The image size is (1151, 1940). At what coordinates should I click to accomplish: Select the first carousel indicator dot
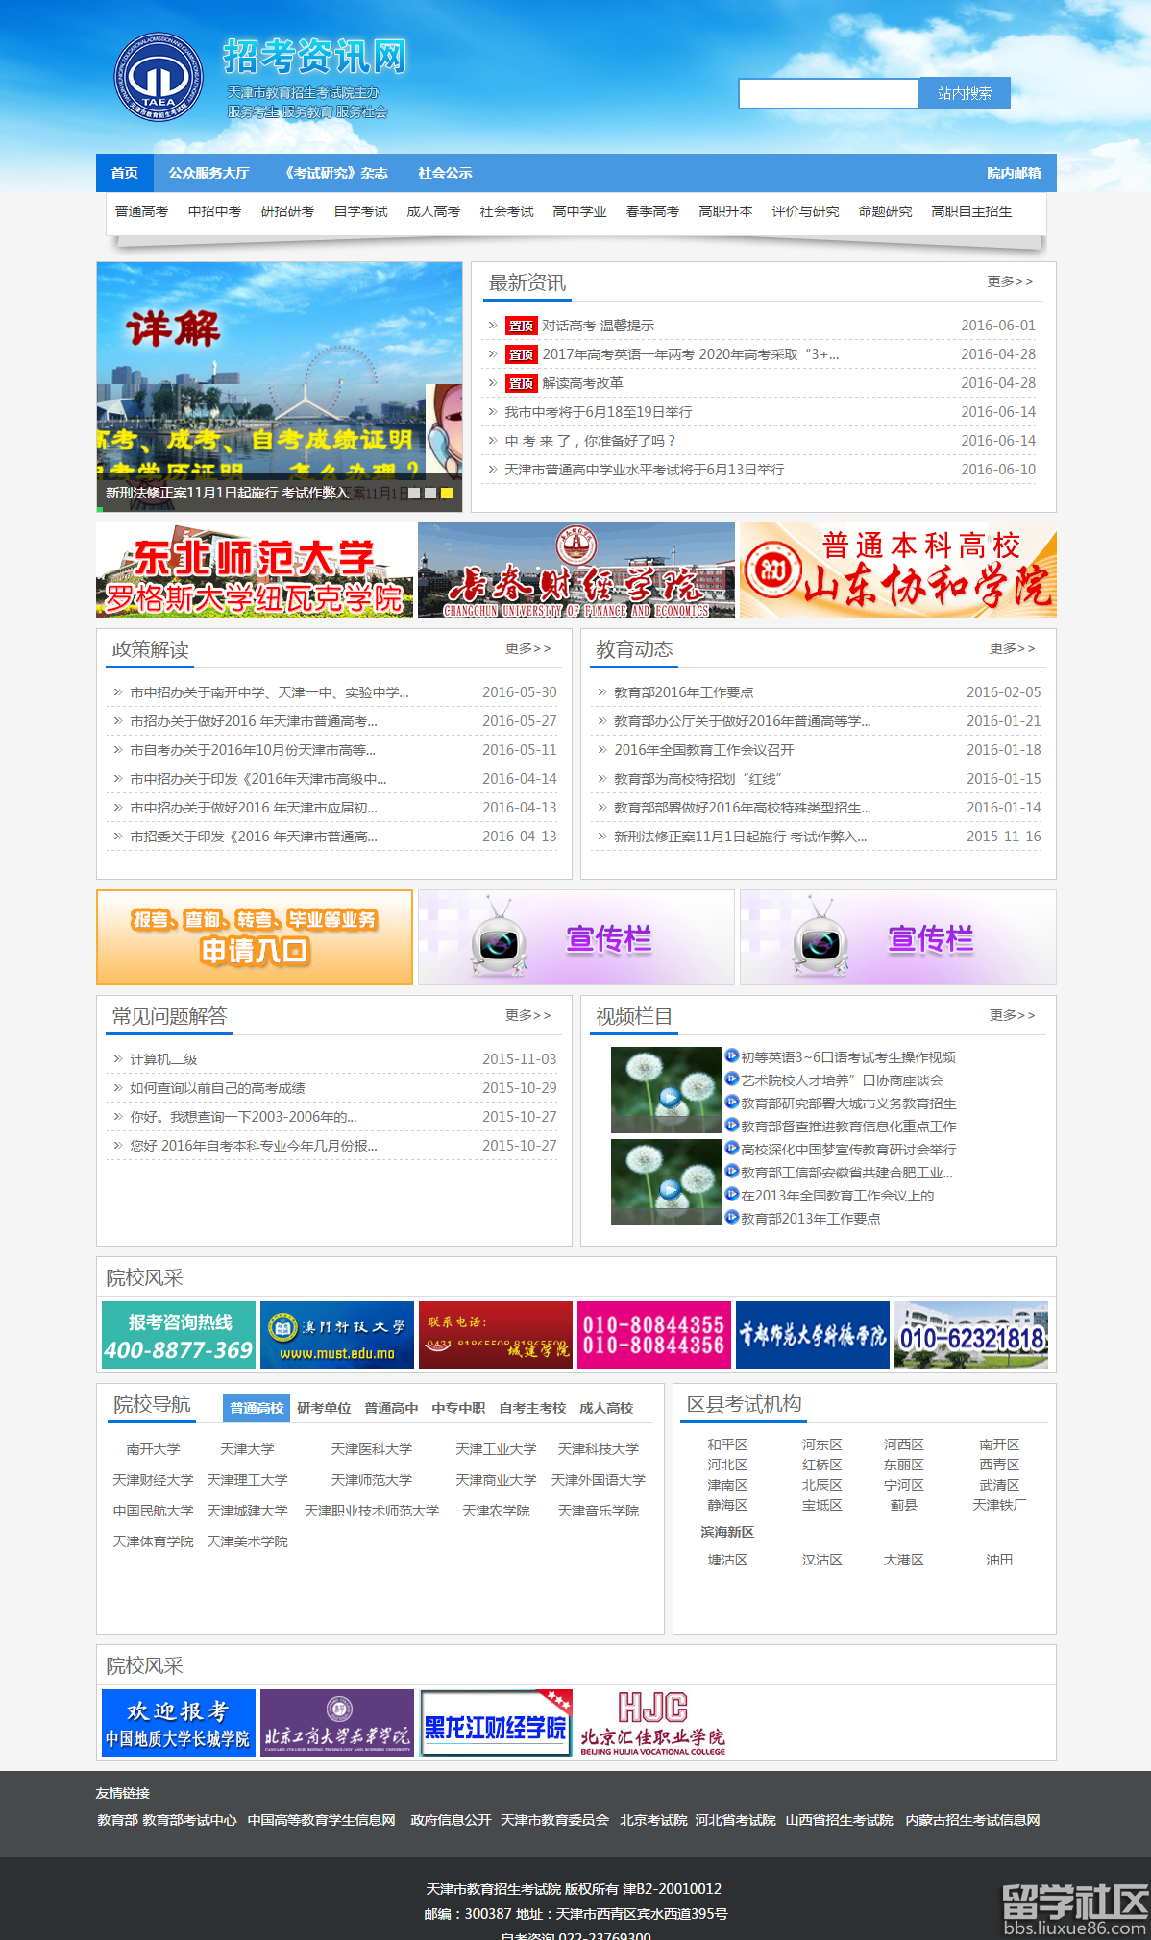coord(414,493)
